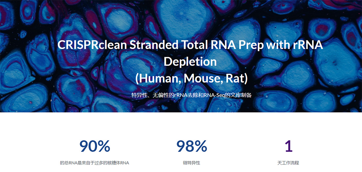Click the word Human in the title
The width and height of the screenshot is (362, 172).
click(x=157, y=79)
